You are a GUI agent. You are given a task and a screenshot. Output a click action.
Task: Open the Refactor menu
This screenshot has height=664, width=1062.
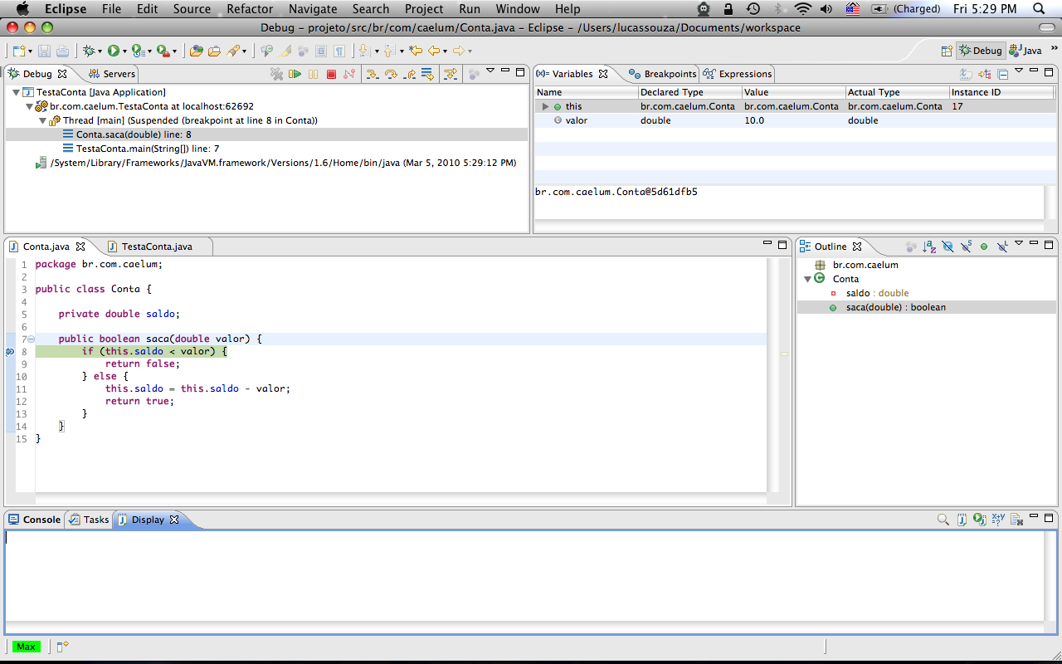click(x=250, y=9)
